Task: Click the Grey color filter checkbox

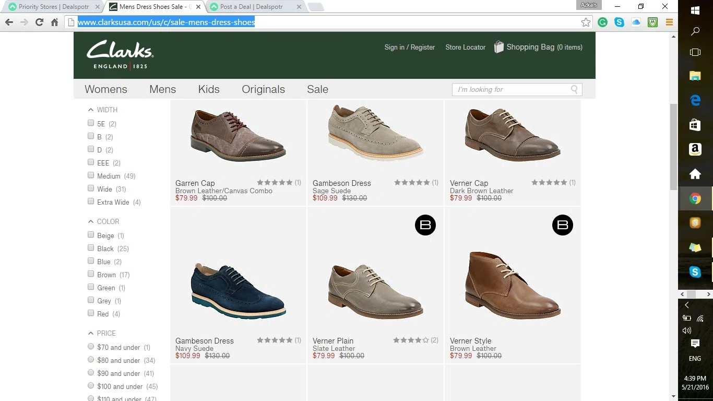Action: (91, 300)
